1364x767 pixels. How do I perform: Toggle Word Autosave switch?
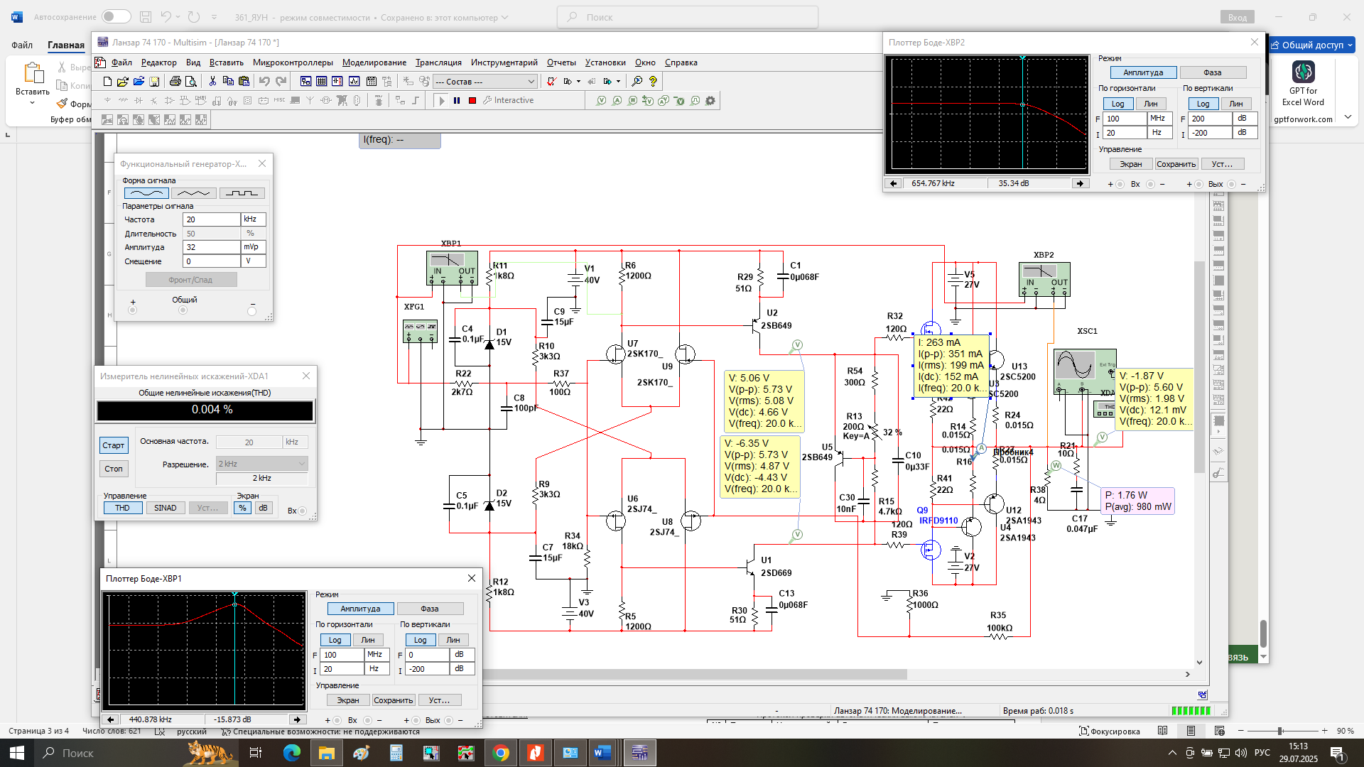pyautogui.click(x=116, y=16)
